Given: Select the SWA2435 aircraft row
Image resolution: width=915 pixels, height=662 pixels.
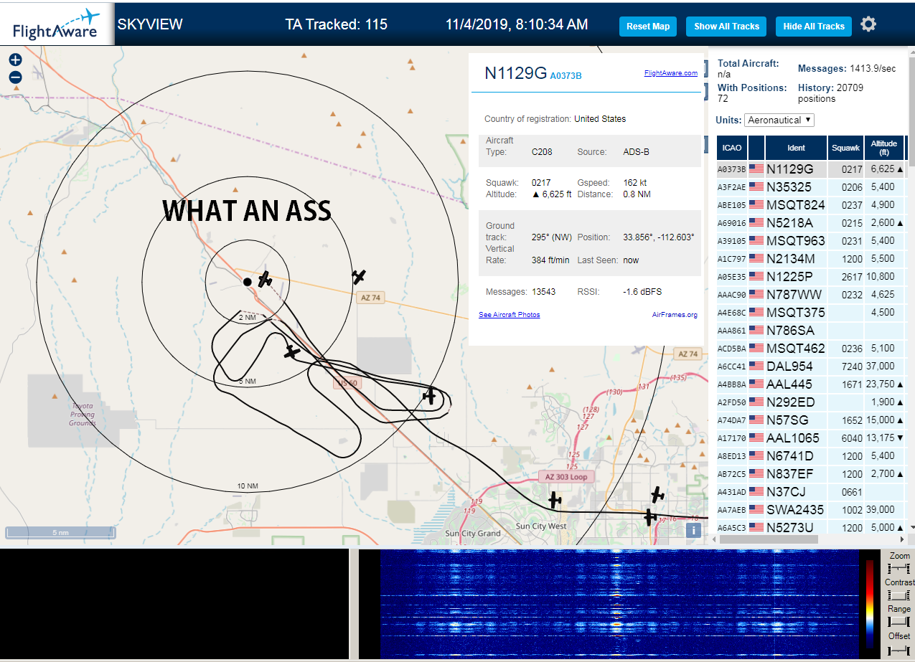Looking at the screenshot, I should click(x=811, y=510).
